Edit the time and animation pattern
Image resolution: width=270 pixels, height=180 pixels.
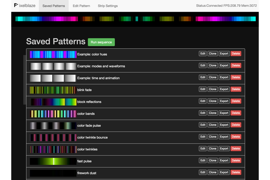(203, 77)
